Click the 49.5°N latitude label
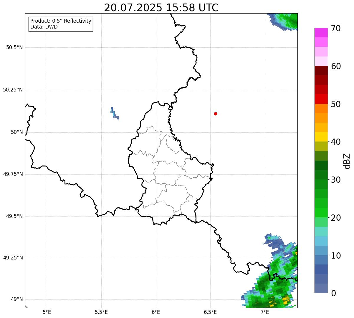This screenshot has width=354, height=318. coord(14,216)
